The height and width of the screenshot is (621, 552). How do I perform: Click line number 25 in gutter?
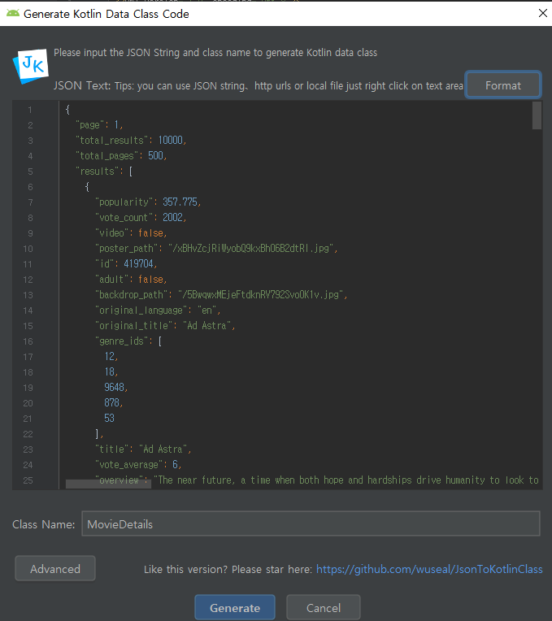[x=28, y=480]
